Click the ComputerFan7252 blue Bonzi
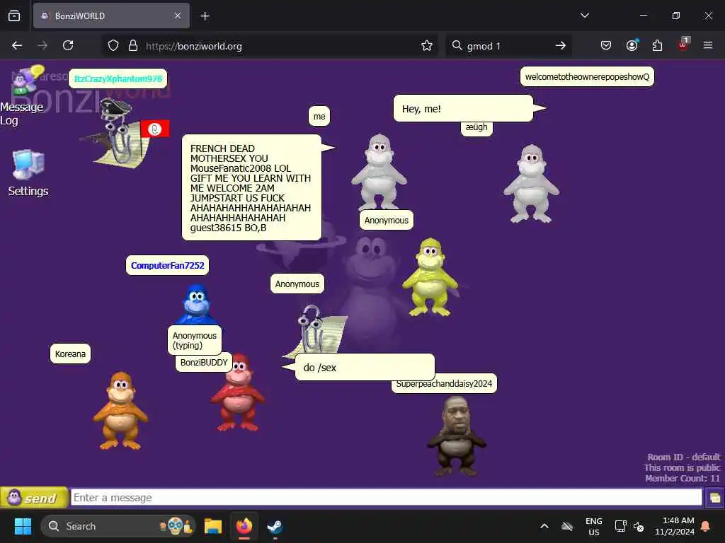The width and height of the screenshot is (725, 543). [x=197, y=305]
